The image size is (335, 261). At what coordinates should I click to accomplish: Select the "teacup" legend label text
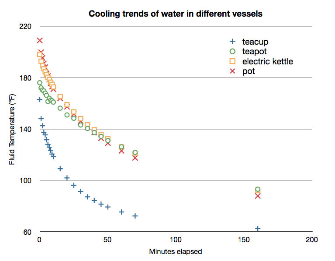(x=255, y=42)
